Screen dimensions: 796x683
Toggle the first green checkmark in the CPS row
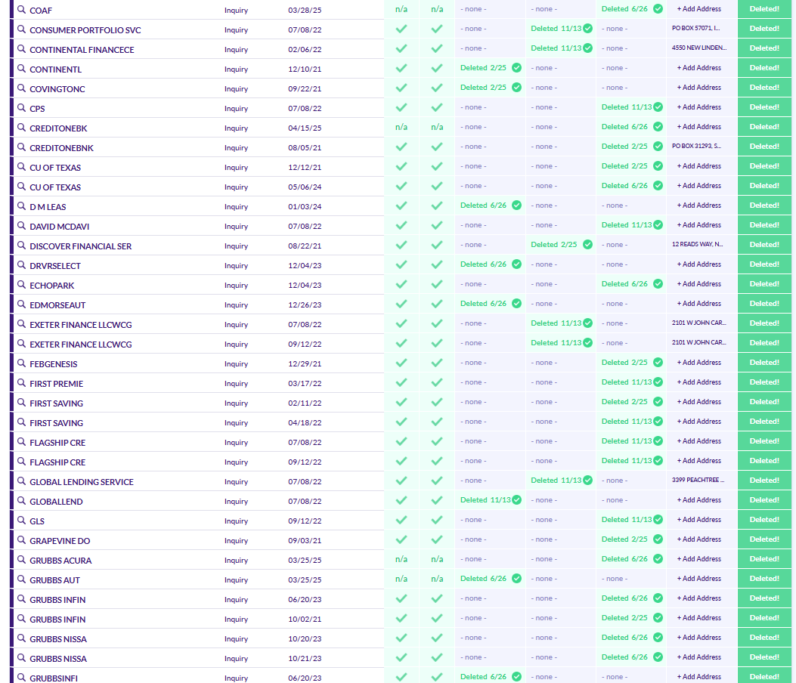point(401,107)
